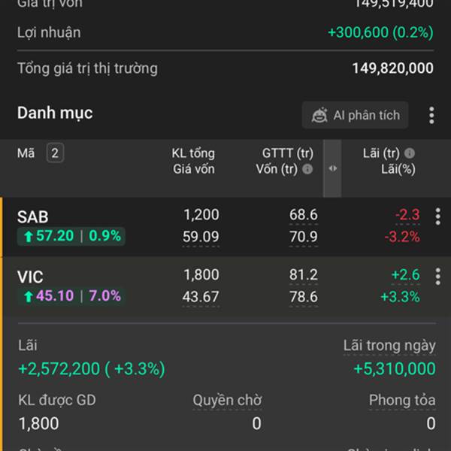Tap the info icon next to Vốn (tr)

pos(307,169)
